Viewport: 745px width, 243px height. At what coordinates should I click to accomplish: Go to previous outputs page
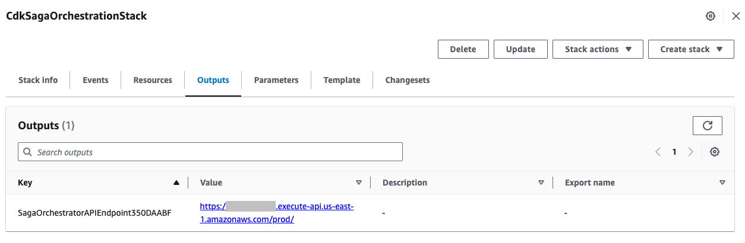click(x=658, y=152)
